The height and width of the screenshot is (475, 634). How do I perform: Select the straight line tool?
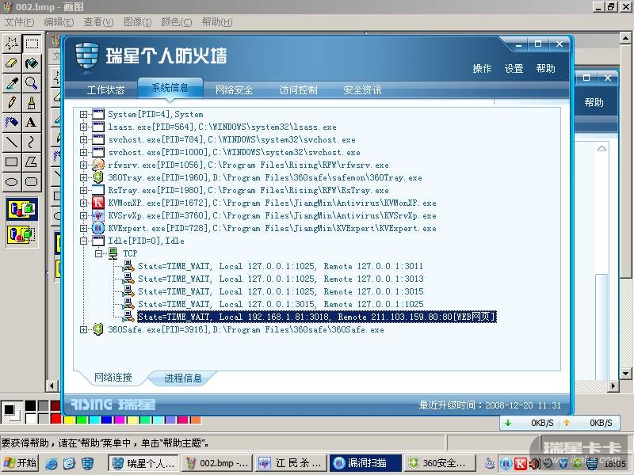[12, 142]
